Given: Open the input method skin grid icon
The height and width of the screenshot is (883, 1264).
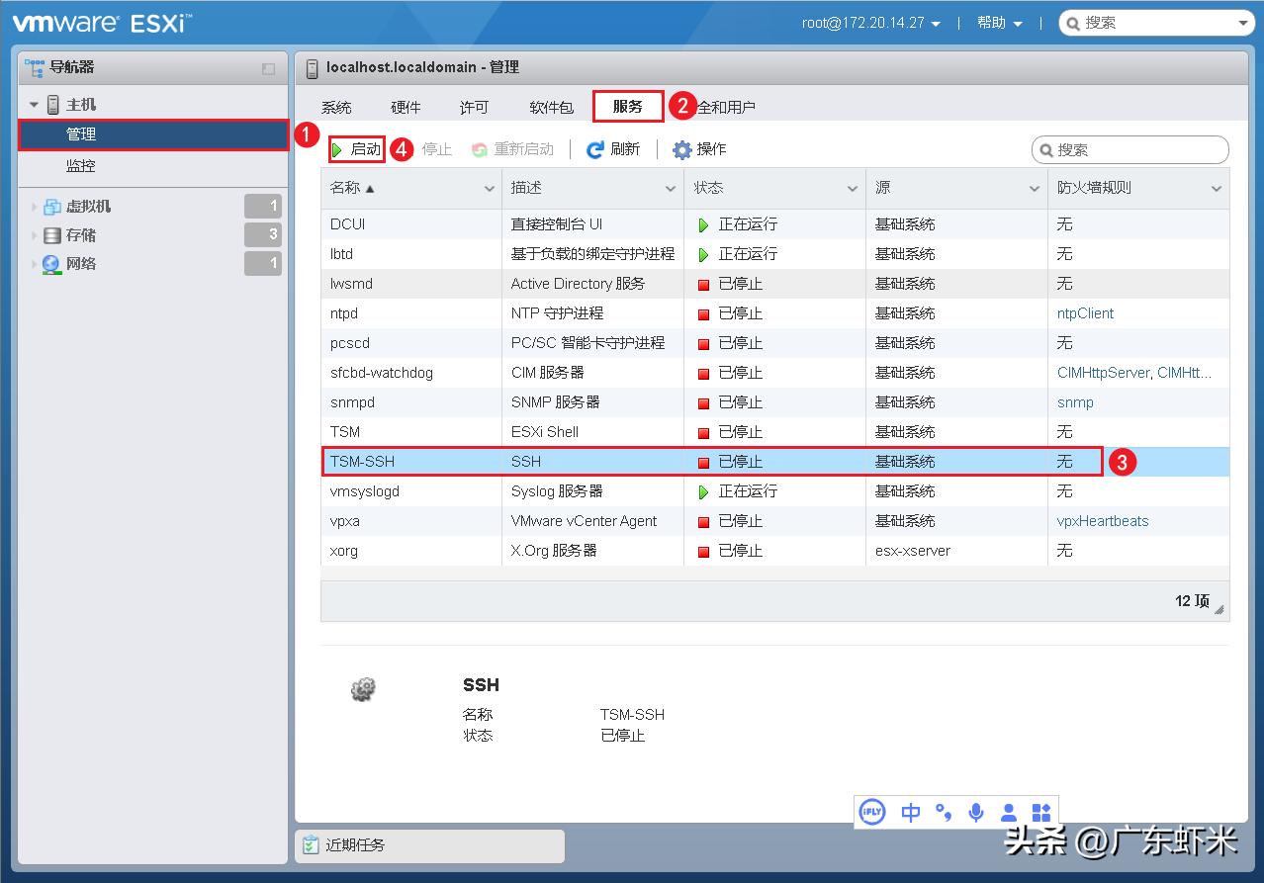Looking at the screenshot, I should pos(1040,812).
